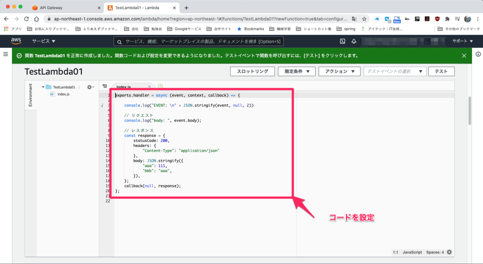Click the editor tab list icon
Screen dimensions: 483x264
(105, 86)
